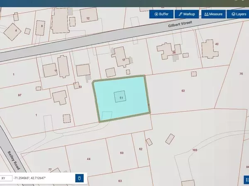Select parcel 43 on the map
This screenshot has width=249, height=186.
[x=217, y=44]
